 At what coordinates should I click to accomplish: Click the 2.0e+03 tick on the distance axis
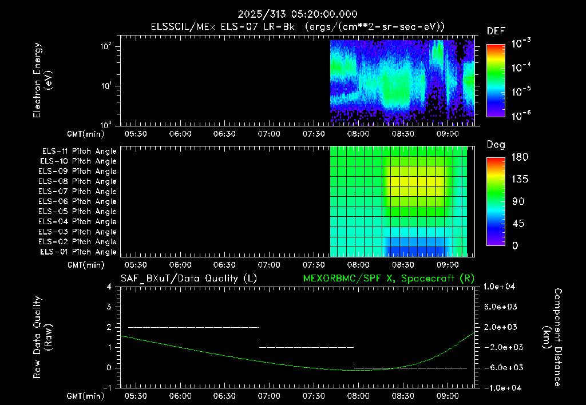point(500,327)
